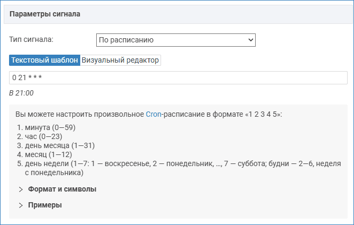This screenshot has height=225, width=354.
Task: Click the 'В 21:00' schedule description
Action: (x=21, y=93)
